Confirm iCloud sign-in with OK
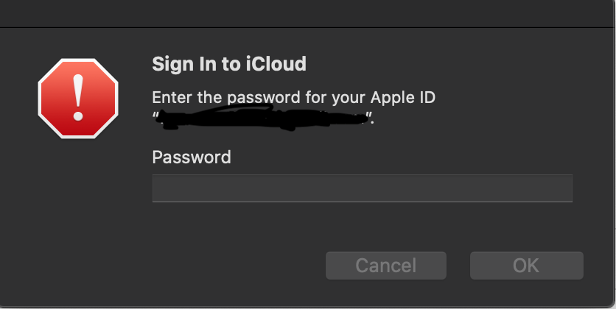Image resolution: width=616 pixels, height=309 pixels. point(526,266)
